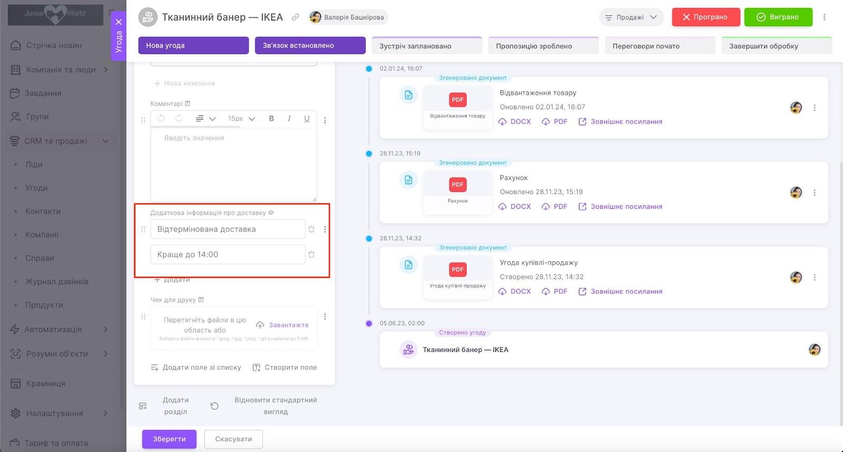Image resolution: width=843 pixels, height=452 pixels.
Task: Toggle italic formatting in comments
Action: click(x=289, y=118)
